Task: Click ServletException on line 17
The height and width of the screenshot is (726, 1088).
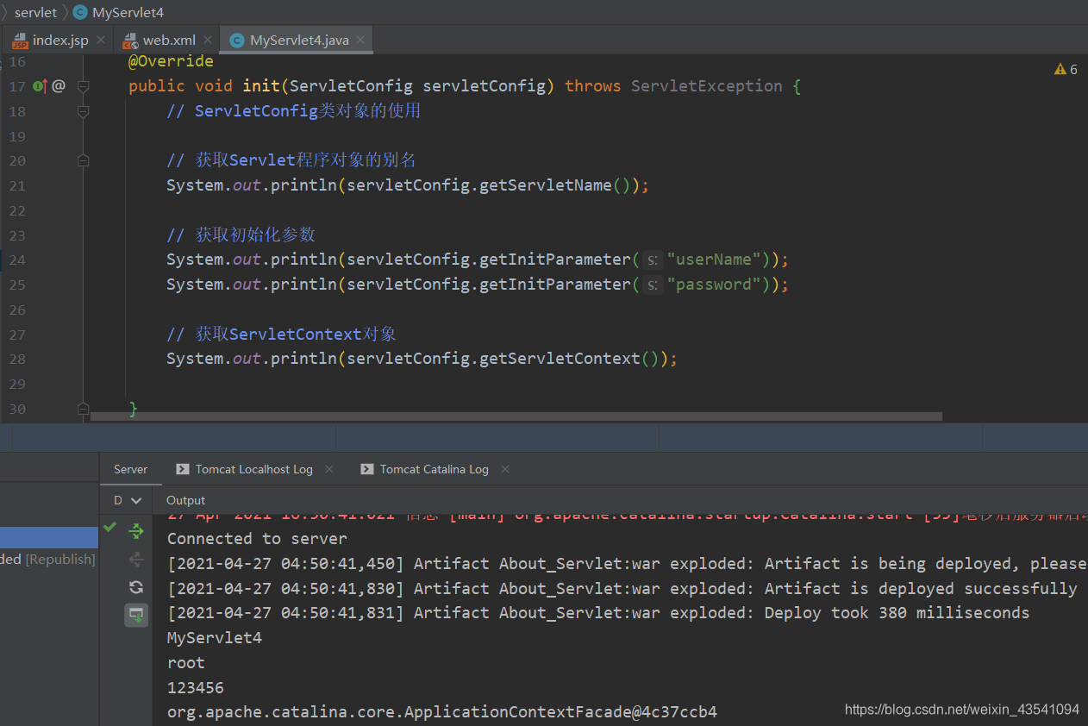Action: tap(707, 86)
